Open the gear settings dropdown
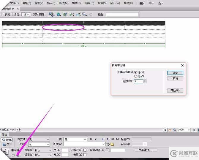This screenshot has height=160, width=199. tap(151, 3)
